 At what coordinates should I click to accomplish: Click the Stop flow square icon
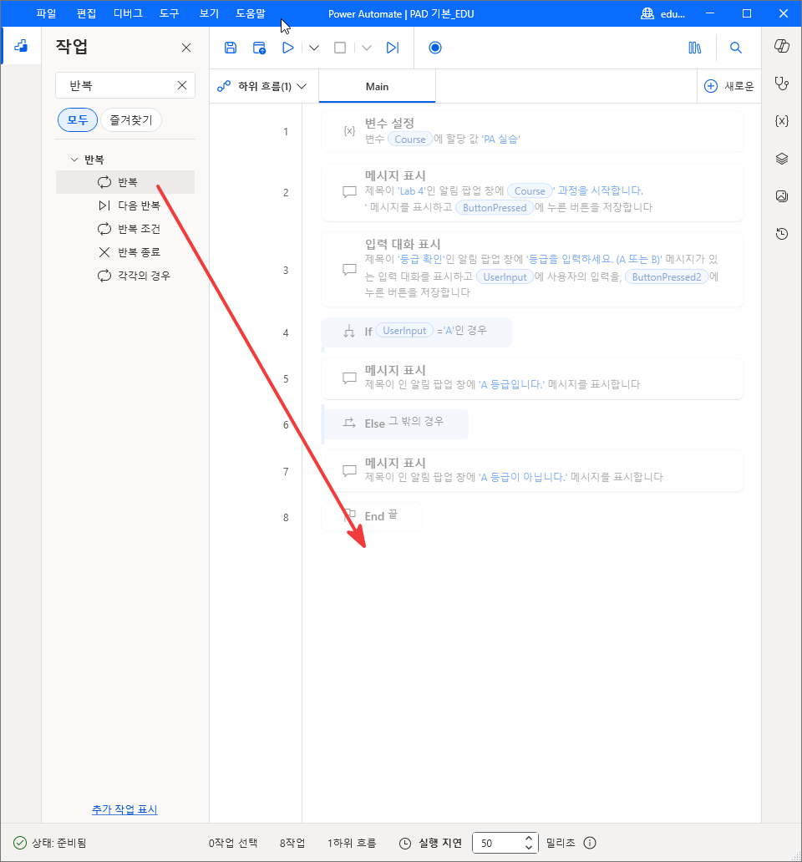pyautogui.click(x=340, y=48)
